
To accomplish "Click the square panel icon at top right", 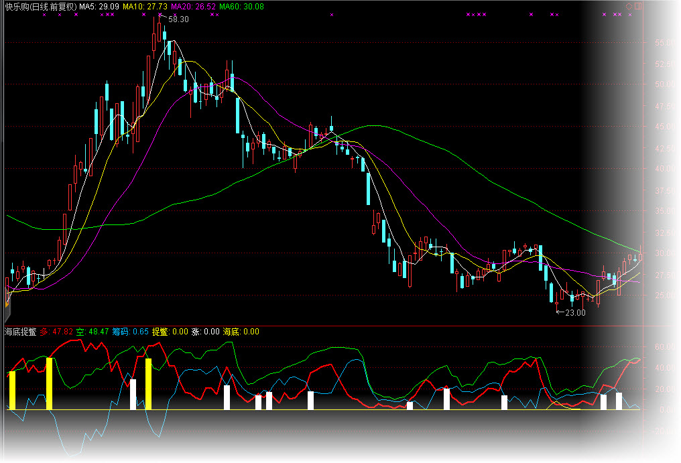I will coord(638,6).
